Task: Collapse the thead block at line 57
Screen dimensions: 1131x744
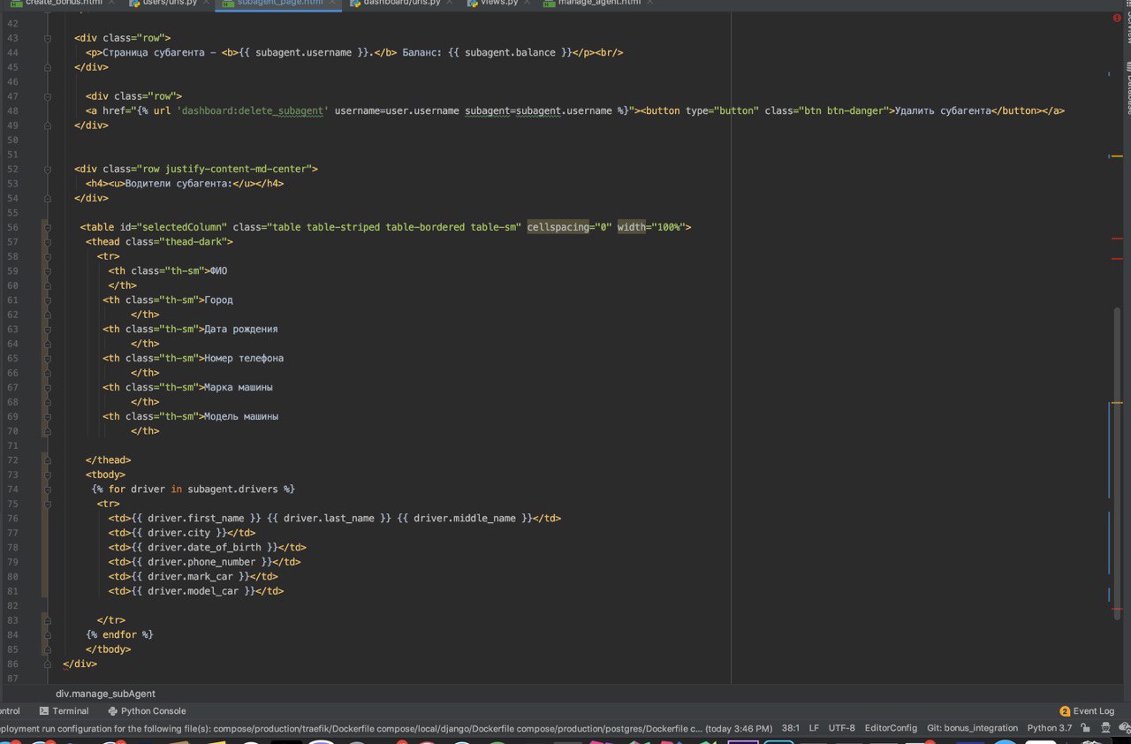Action: click(x=46, y=241)
